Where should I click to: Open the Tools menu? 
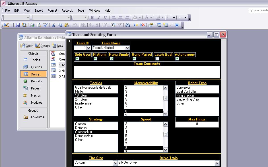pos(81,11)
